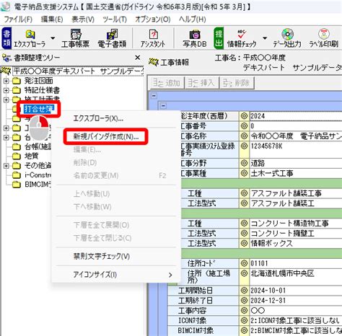
Task: Select the 地質 folder in the tree
Action: coord(31,156)
